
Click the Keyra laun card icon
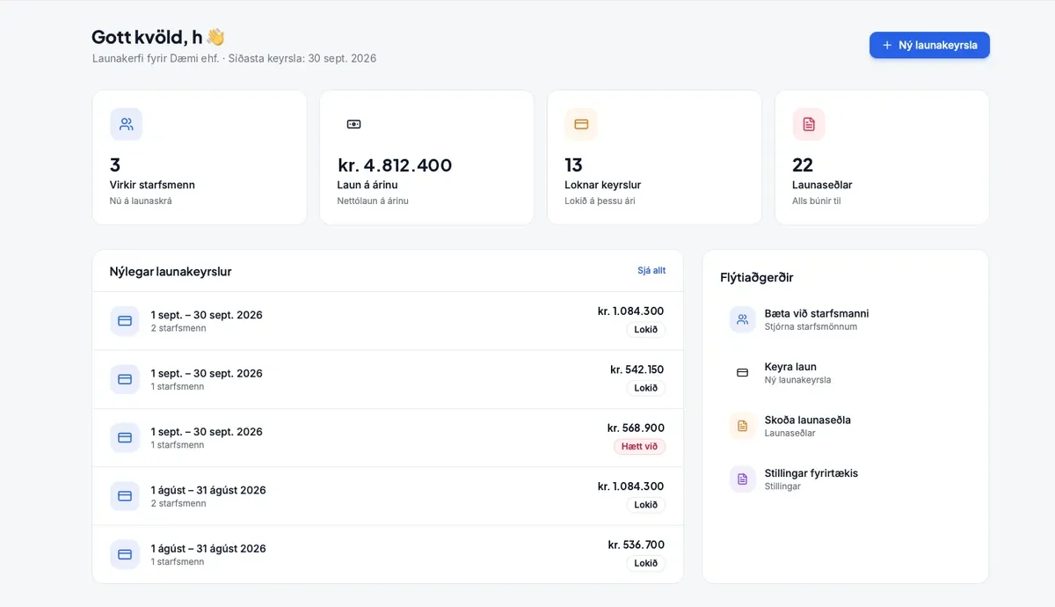pyautogui.click(x=743, y=372)
